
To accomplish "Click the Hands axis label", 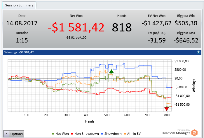I will [x=90, y=121].
